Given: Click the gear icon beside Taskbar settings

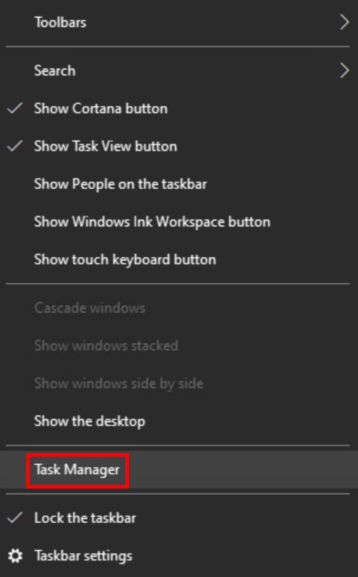Looking at the screenshot, I should tap(16, 556).
